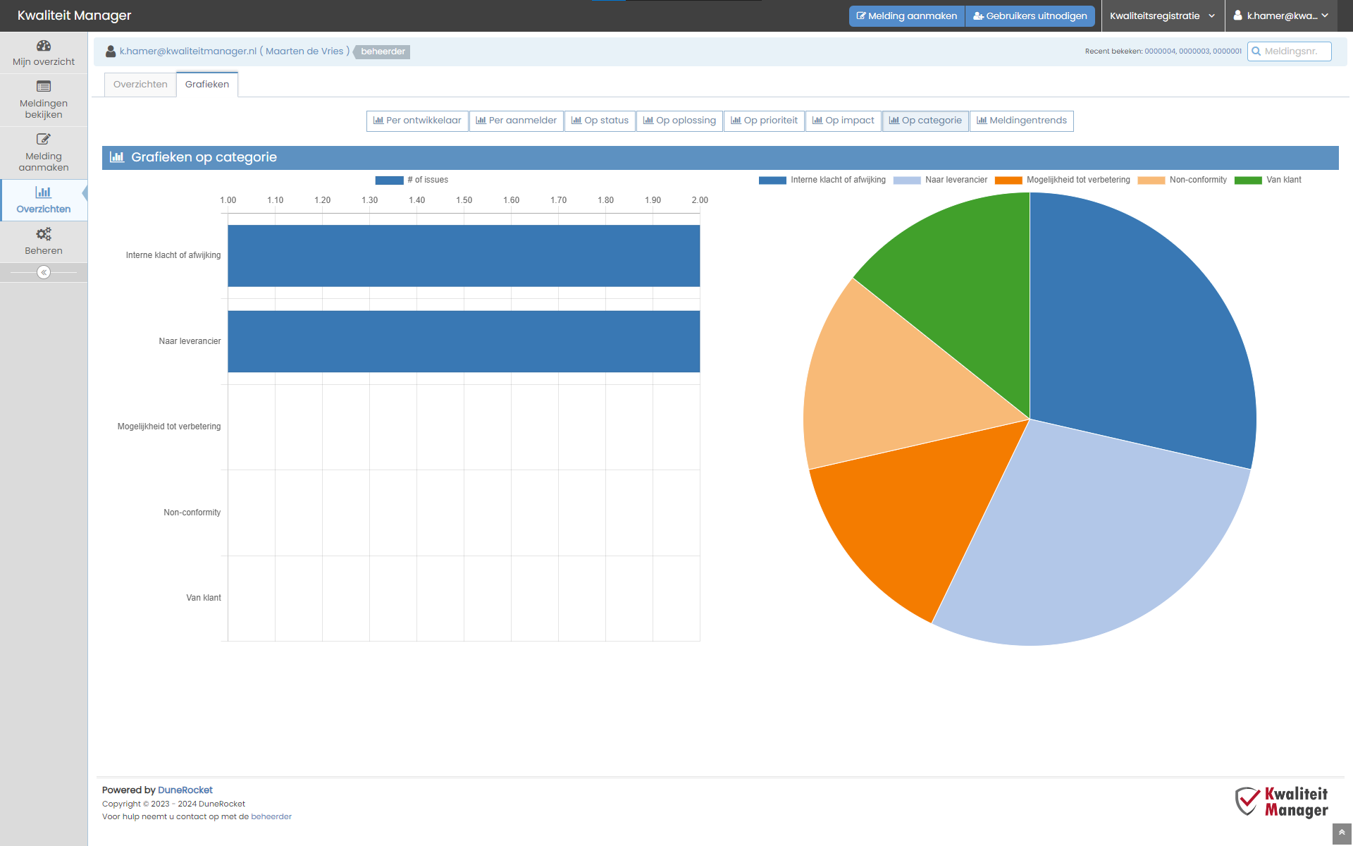Viewport: 1353px width, 846px height.
Task: Click scroll-to-top arrow icon
Action: click(1342, 833)
